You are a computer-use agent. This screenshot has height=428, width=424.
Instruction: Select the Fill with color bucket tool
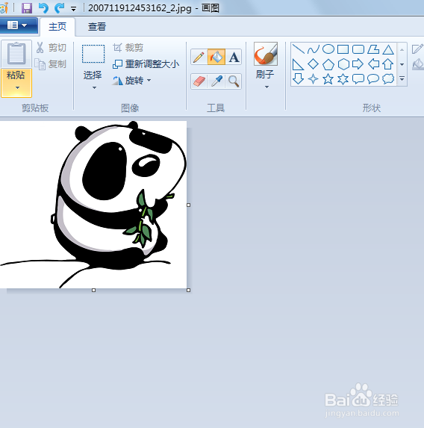[x=216, y=57]
